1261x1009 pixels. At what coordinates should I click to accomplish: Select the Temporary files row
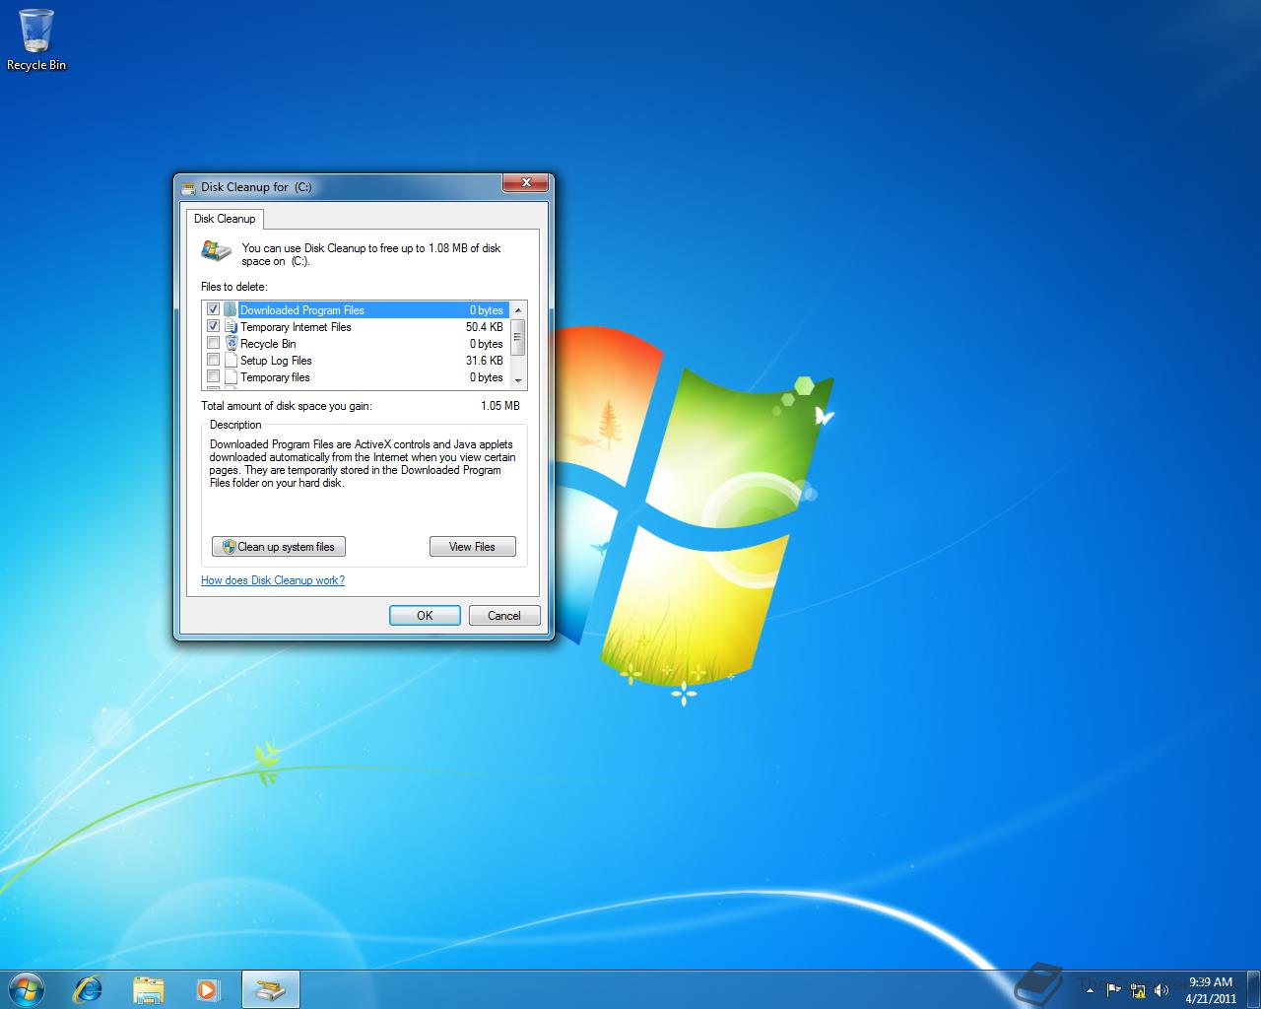point(356,376)
